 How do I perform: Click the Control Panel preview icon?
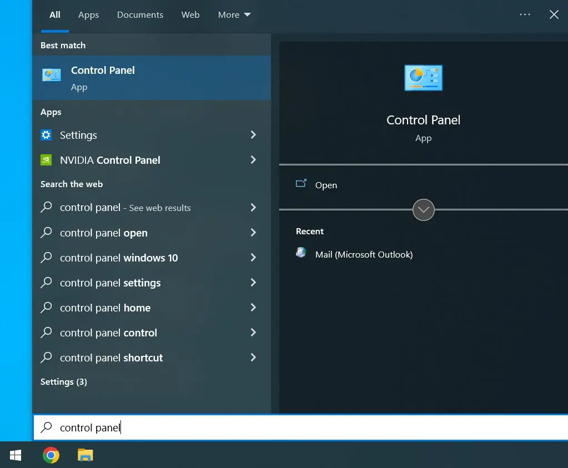[x=423, y=78]
